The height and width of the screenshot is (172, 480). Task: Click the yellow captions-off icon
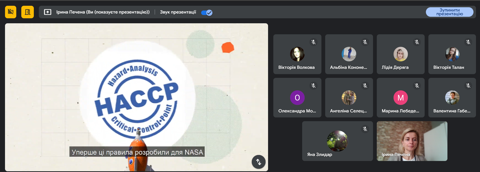click(x=11, y=12)
